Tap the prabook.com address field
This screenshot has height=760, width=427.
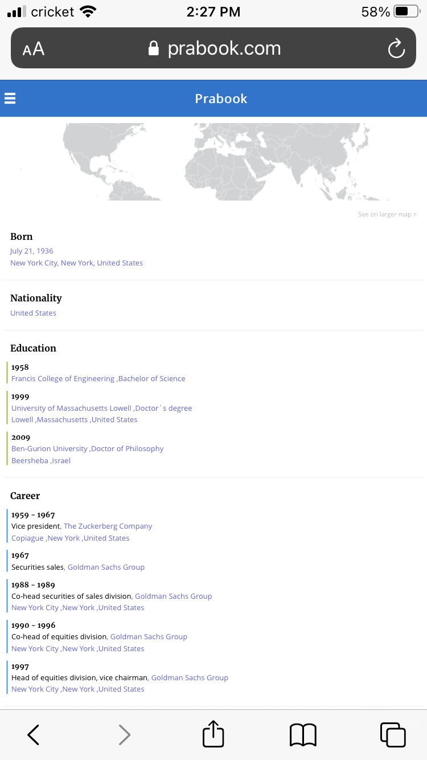coord(213,48)
